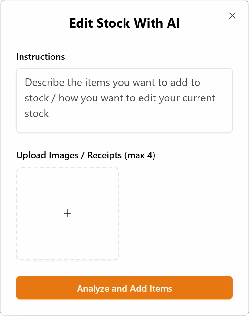
Task: Click the Instructions label
Action: point(40,57)
